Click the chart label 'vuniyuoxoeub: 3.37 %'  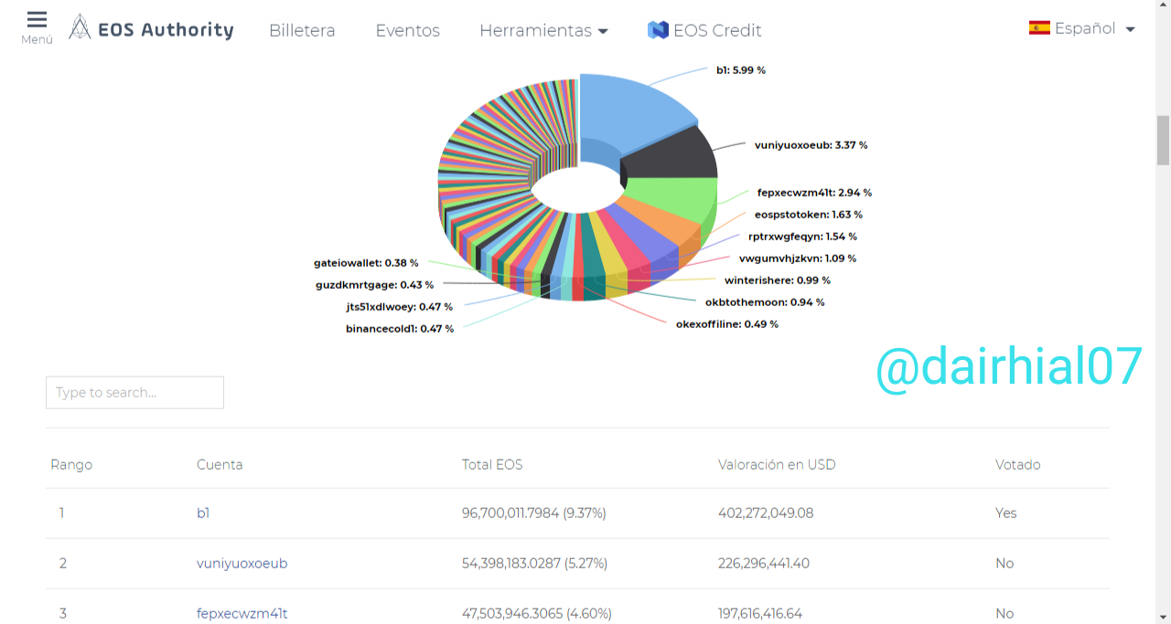click(x=811, y=145)
